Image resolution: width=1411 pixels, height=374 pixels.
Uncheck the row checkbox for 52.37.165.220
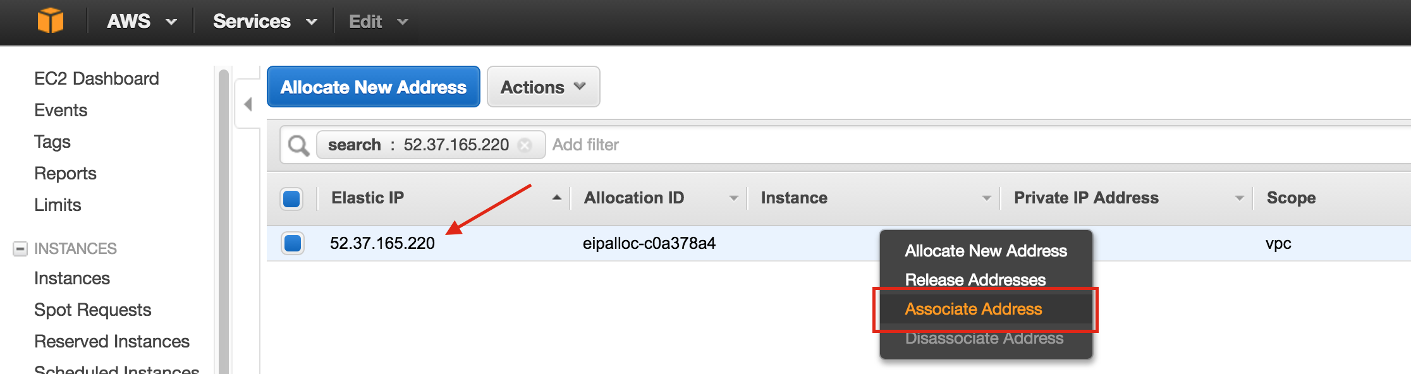[x=293, y=243]
